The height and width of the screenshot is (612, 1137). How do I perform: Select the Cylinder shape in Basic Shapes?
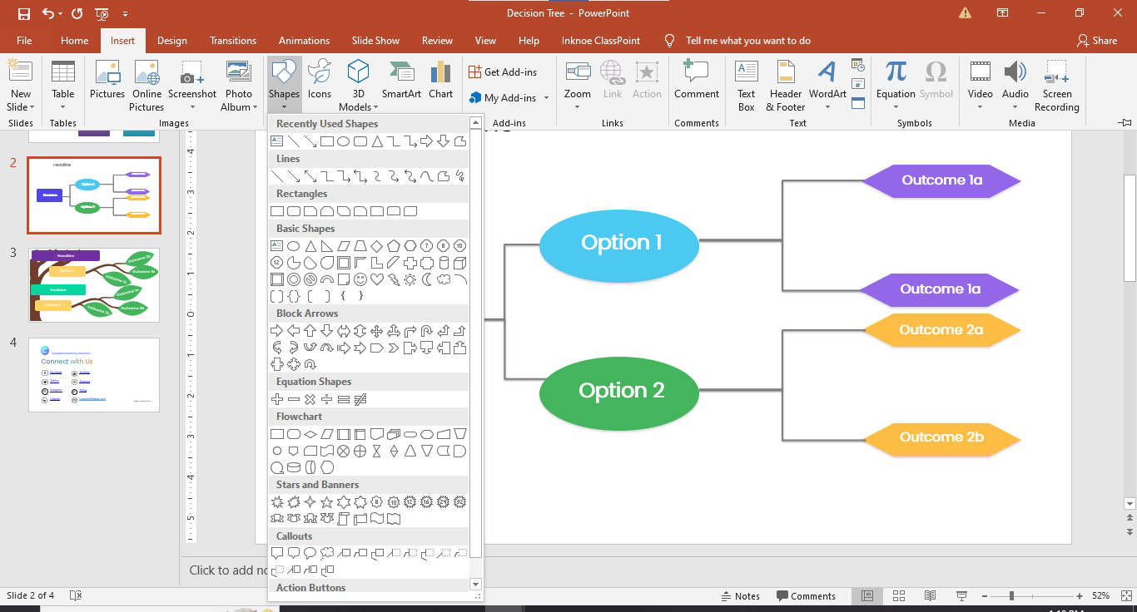tap(444, 263)
